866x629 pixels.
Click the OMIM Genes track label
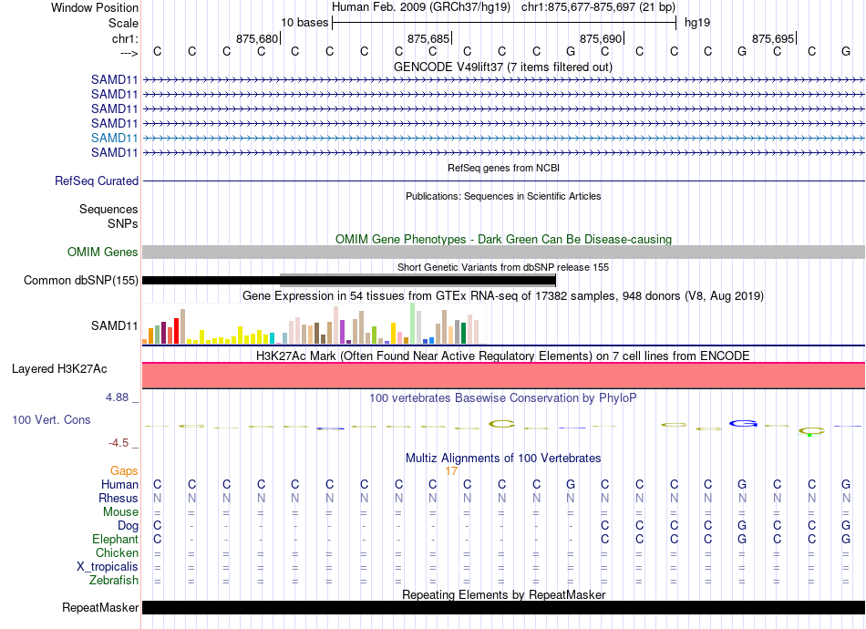[102, 253]
